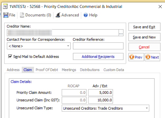Toggle Send Mail to Default Address checkbox
This screenshot has width=165, height=118.
(x=11, y=56)
